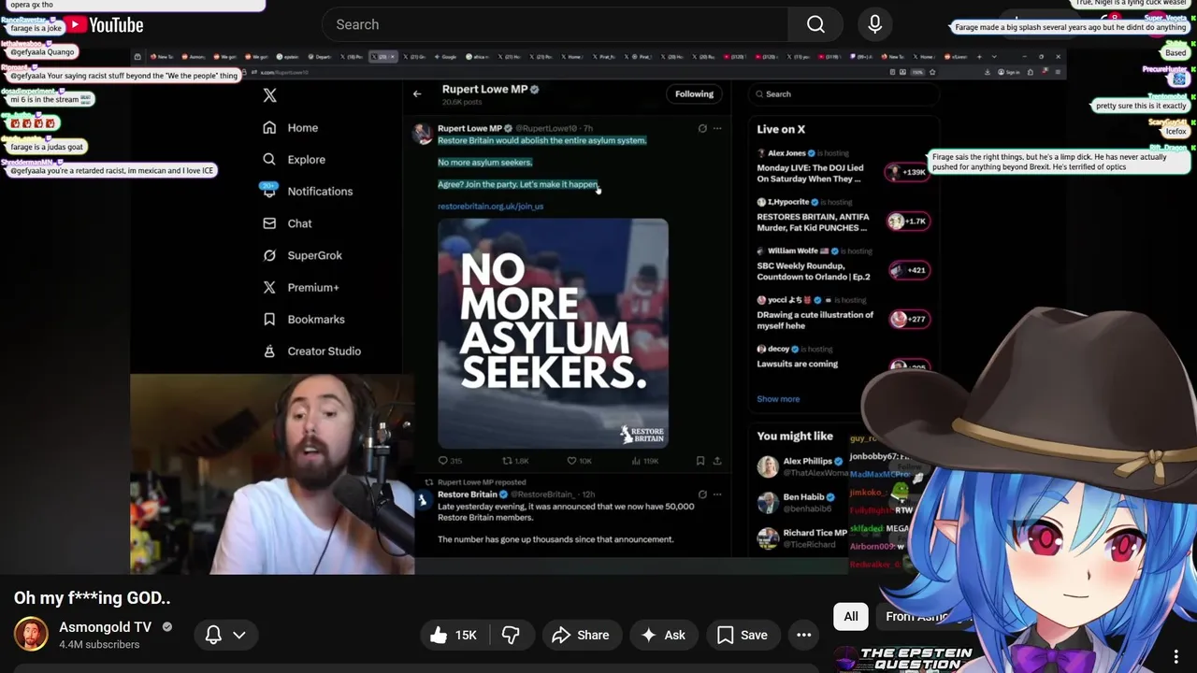Select the All filter chip
1197x673 pixels.
851,616
